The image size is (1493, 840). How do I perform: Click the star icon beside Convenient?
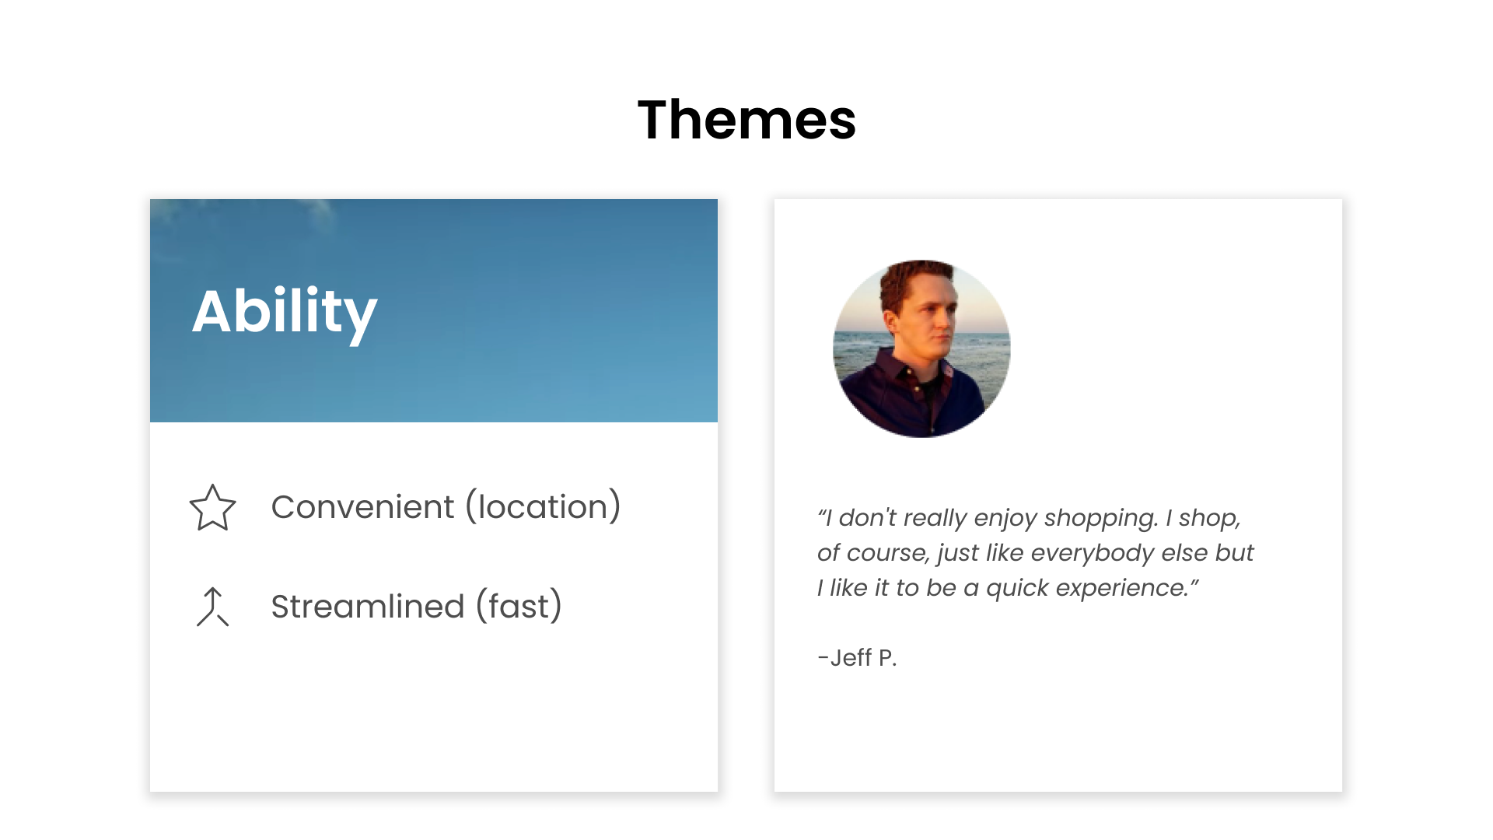click(212, 508)
